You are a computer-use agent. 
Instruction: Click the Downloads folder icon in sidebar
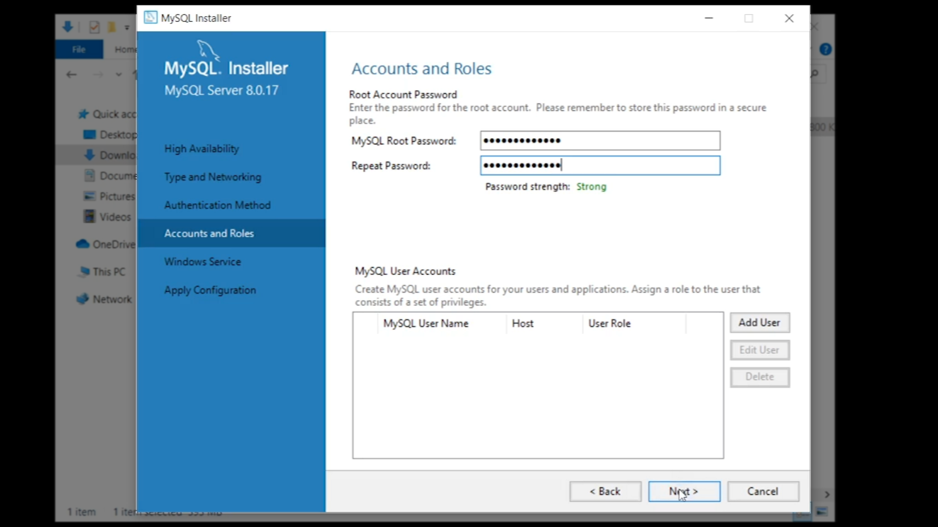[x=89, y=155]
